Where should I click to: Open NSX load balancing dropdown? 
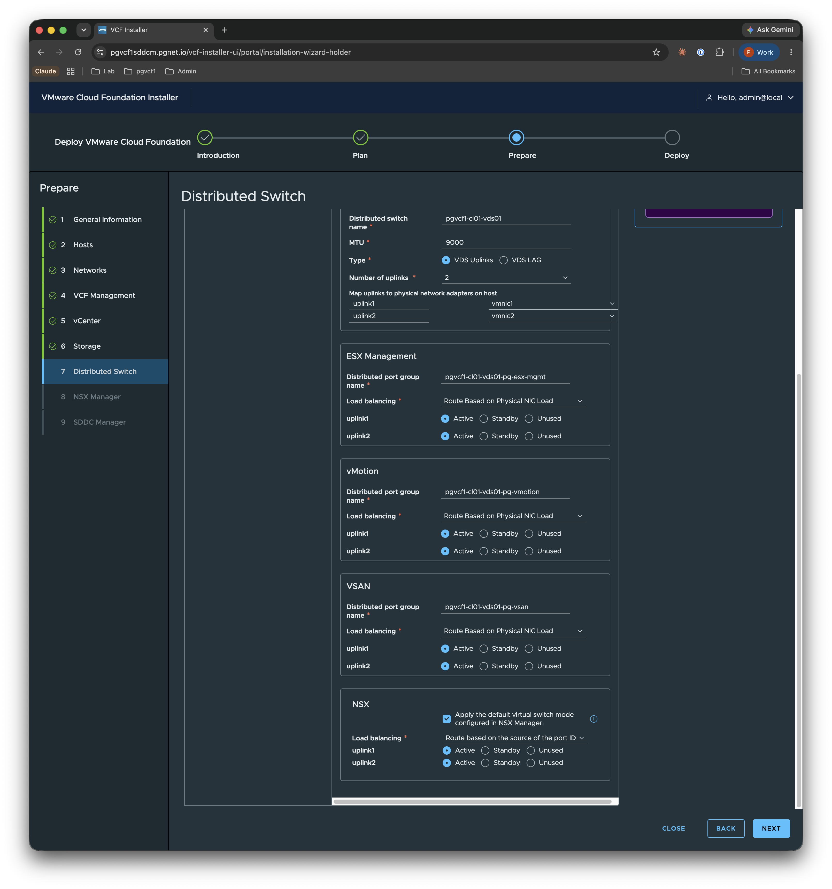click(x=515, y=738)
